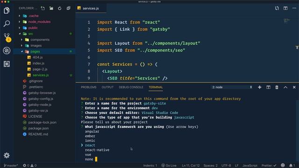Collapse all folders in Explorer
299x168 pixels.
pos(68,8)
